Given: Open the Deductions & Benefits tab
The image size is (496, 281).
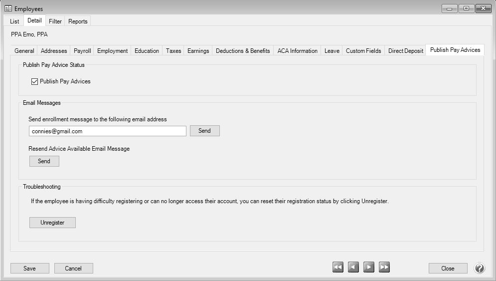Looking at the screenshot, I should [x=243, y=51].
